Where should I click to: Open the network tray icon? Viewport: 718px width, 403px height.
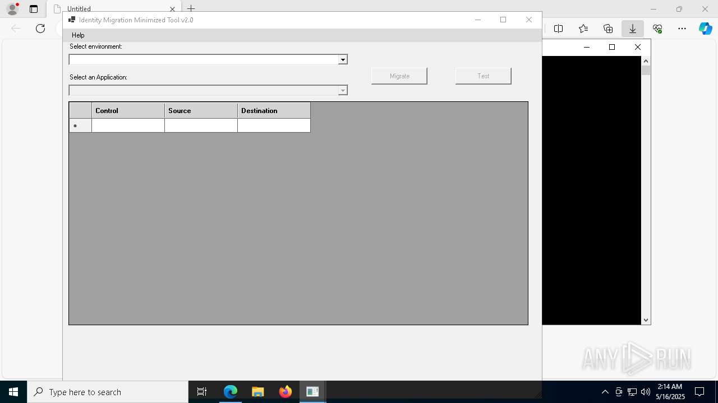tap(632, 392)
